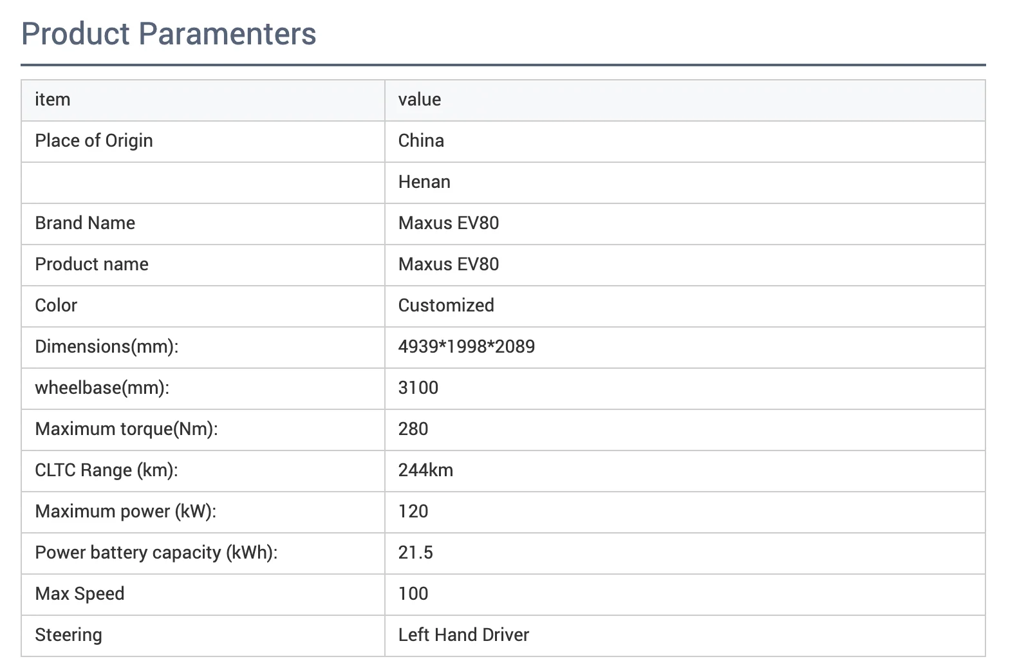
Task: Click the CLTC Range value 244km
Action: point(425,470)
